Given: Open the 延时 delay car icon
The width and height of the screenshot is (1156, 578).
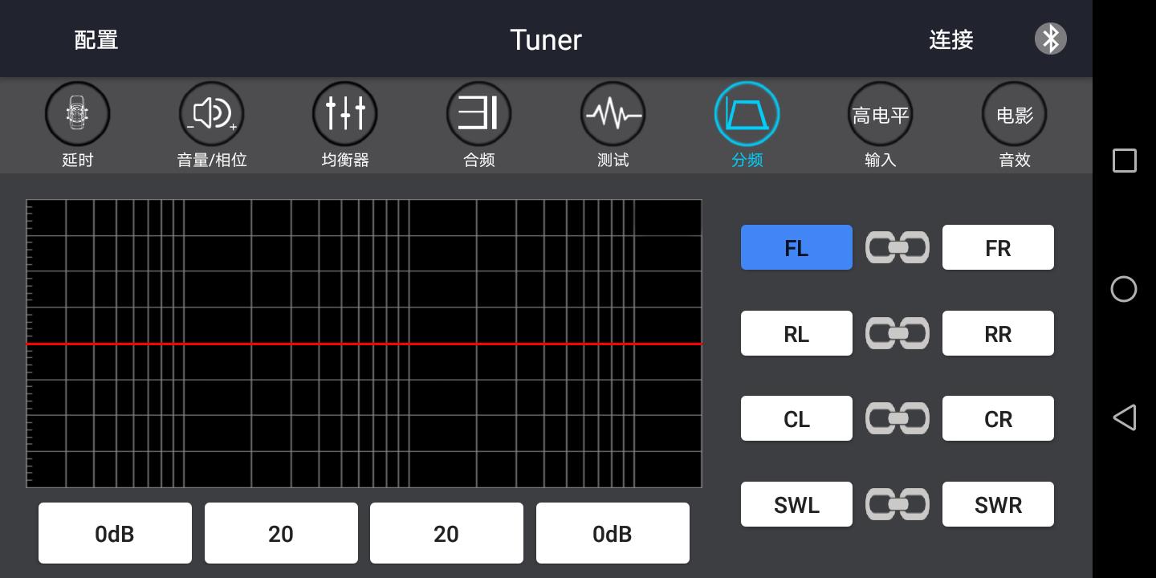Looking at the screenshot, I should (x=77, y=114).
